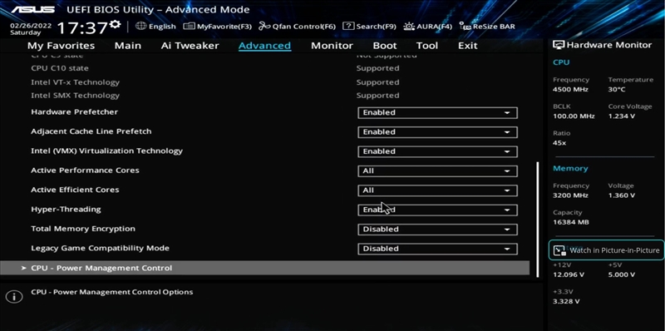Click the BCLK 100.00 MHz value

(x=574, y=116)
